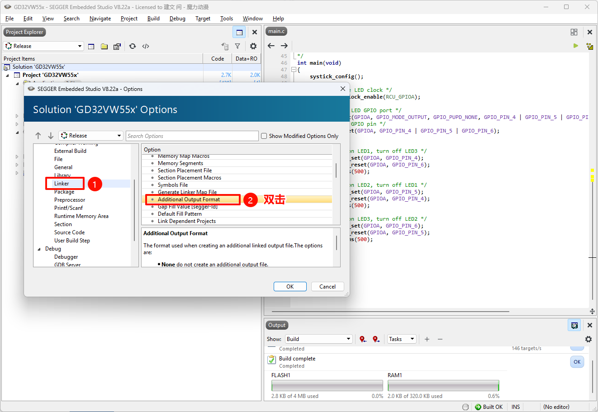The height and width of the screenshot is (412, 598).
Task: Toggle Output panel view mode button
Action: (574, 325)
